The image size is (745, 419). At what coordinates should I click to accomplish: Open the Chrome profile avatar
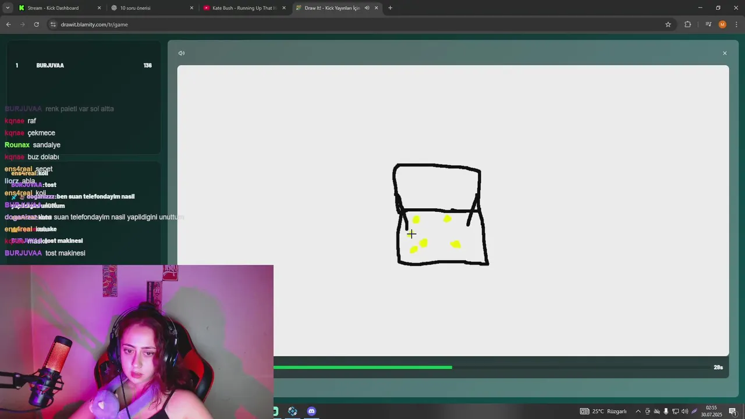[722, 24]
